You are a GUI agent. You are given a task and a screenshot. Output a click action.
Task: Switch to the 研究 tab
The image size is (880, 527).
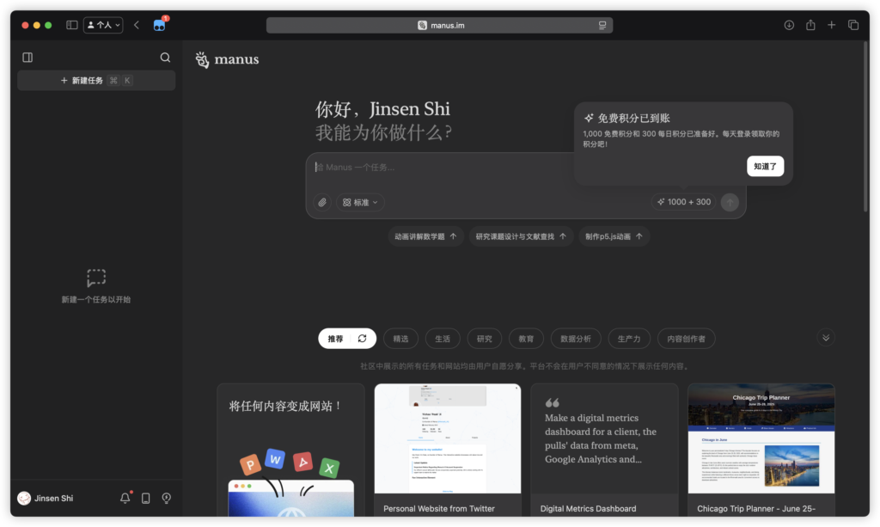485,339
